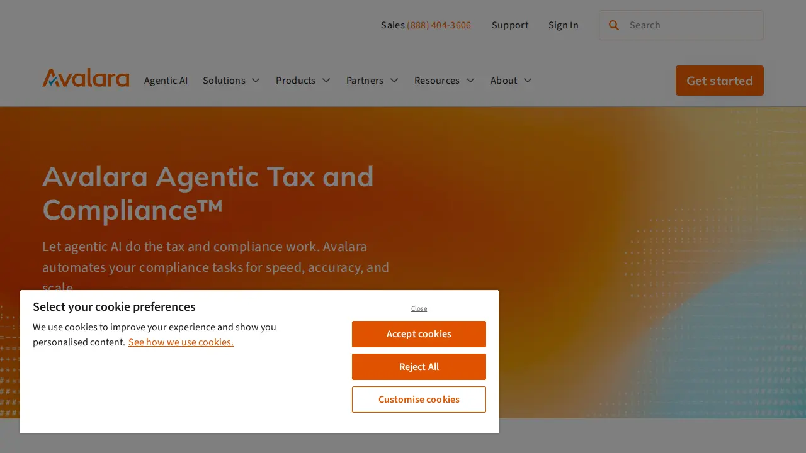This screenshot has height=453, width=806.
Task: Click the 'Select your cookie preferences' title
Action: tap(114, 307)
